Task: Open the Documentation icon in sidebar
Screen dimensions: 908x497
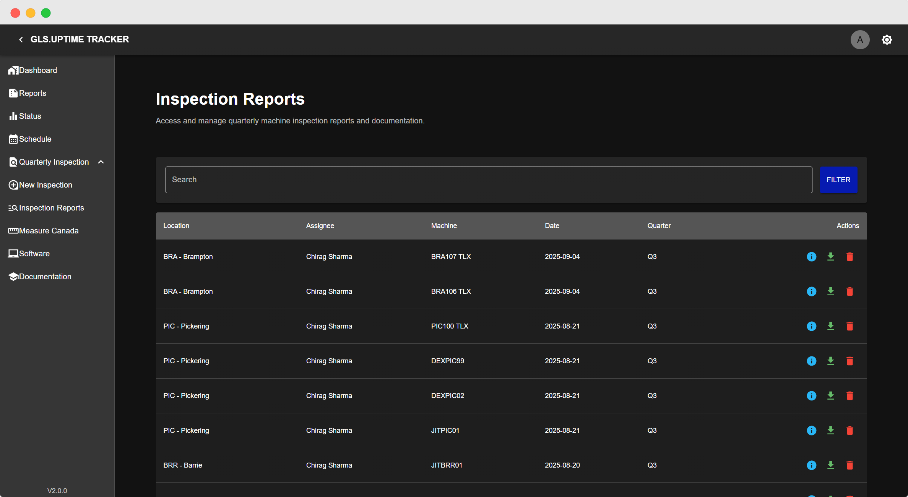Action: [x=13, y=276]
